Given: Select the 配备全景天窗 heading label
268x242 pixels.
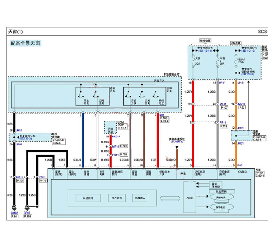Looking at the screenshot, I should point(25,43).
